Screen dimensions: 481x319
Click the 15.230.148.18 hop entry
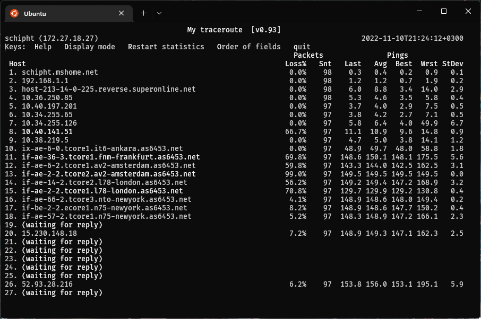[49, 233]
